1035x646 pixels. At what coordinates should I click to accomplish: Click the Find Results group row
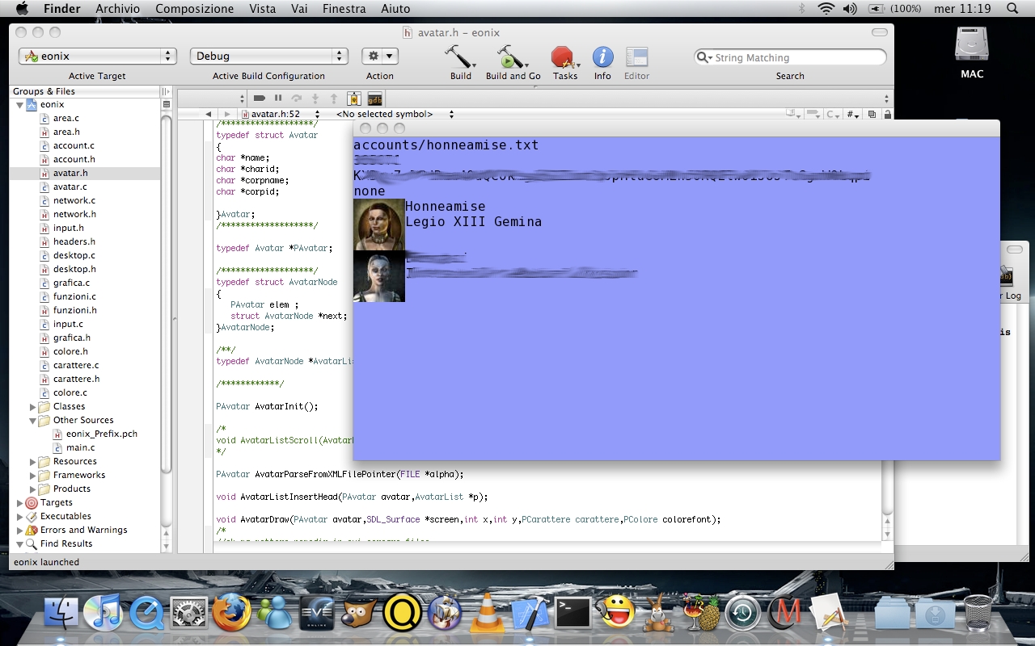coord(85,544)
